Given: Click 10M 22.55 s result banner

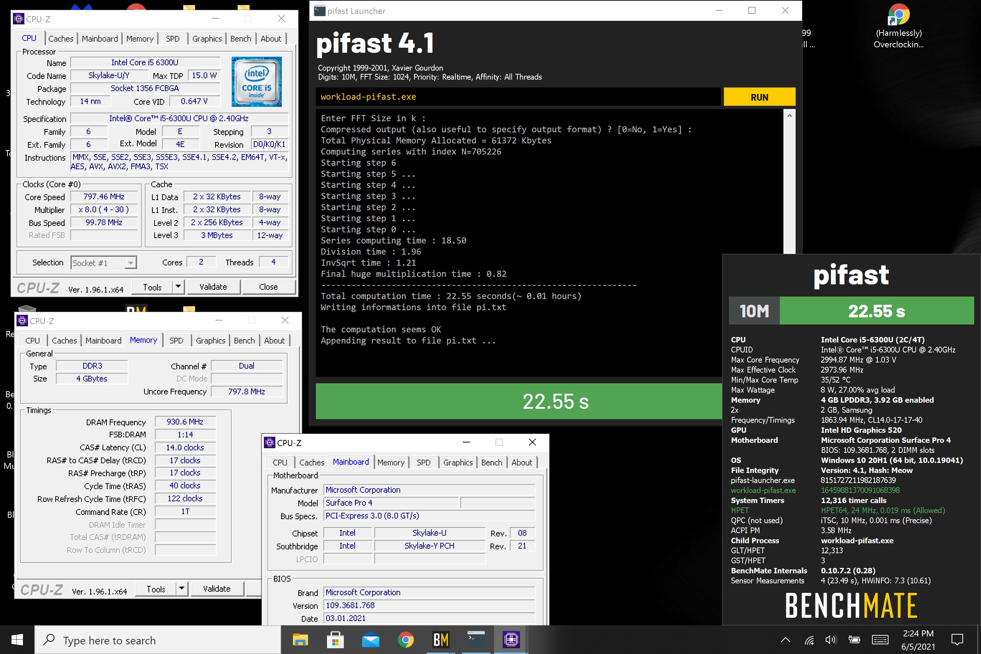Looking at the screenshot, I should click(851, 311).
